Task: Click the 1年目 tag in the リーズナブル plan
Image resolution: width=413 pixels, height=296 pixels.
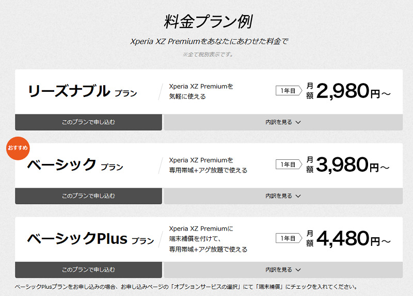Action: click(289, 91)
